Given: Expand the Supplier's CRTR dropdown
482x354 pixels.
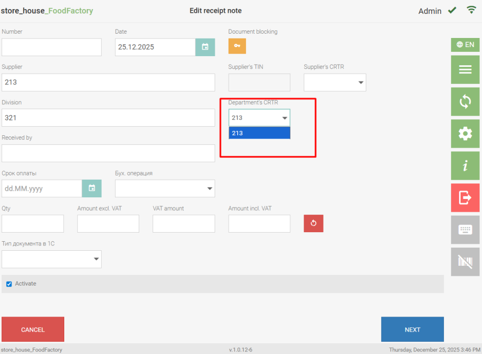Looking at the screenshot, I should (x=335, y=82).
